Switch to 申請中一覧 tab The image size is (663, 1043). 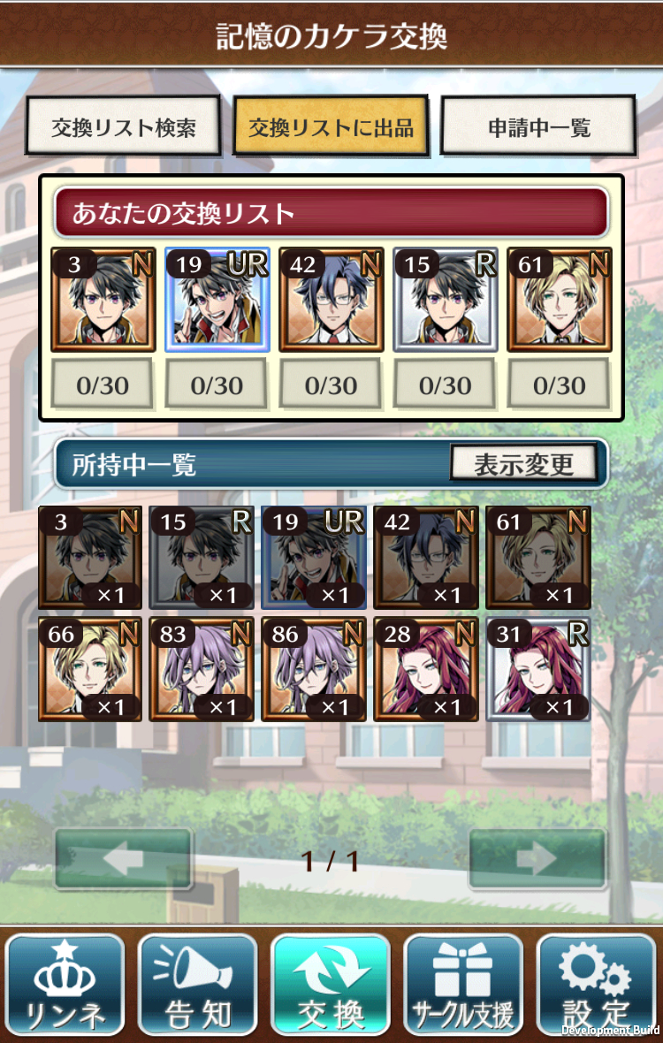tap(538, 126)
